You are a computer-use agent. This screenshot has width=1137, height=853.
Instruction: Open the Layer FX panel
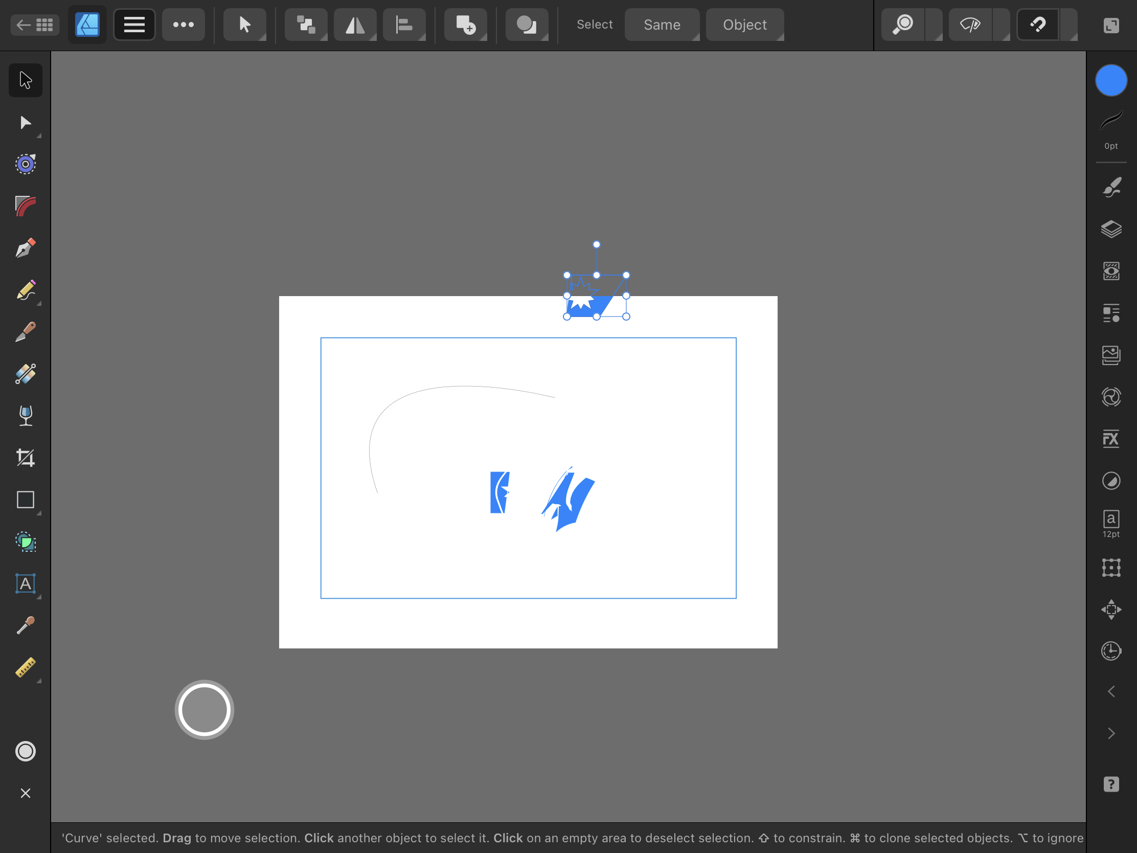1111,439
